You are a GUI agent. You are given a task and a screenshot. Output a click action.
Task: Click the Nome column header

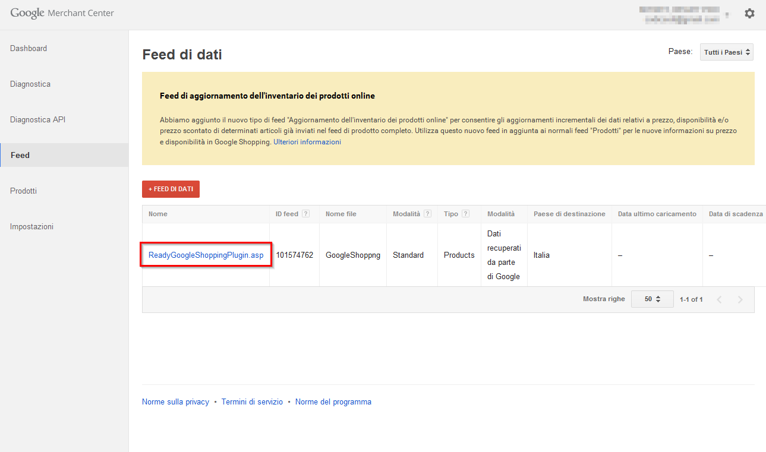click(206, 214)
